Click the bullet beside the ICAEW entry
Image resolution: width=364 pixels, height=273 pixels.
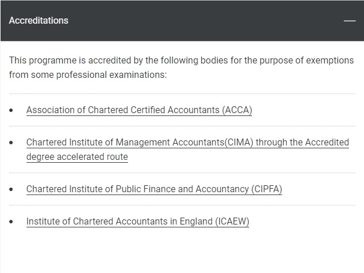click(x=11, y=222)
